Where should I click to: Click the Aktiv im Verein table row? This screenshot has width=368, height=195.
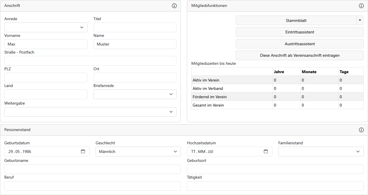click(x=232, y=80)
